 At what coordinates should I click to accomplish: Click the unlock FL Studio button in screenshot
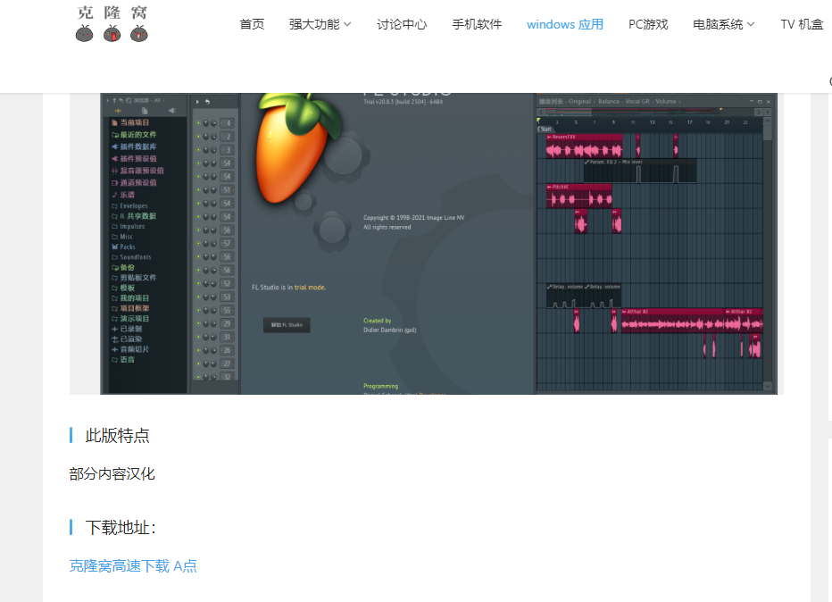click(287, 325)
